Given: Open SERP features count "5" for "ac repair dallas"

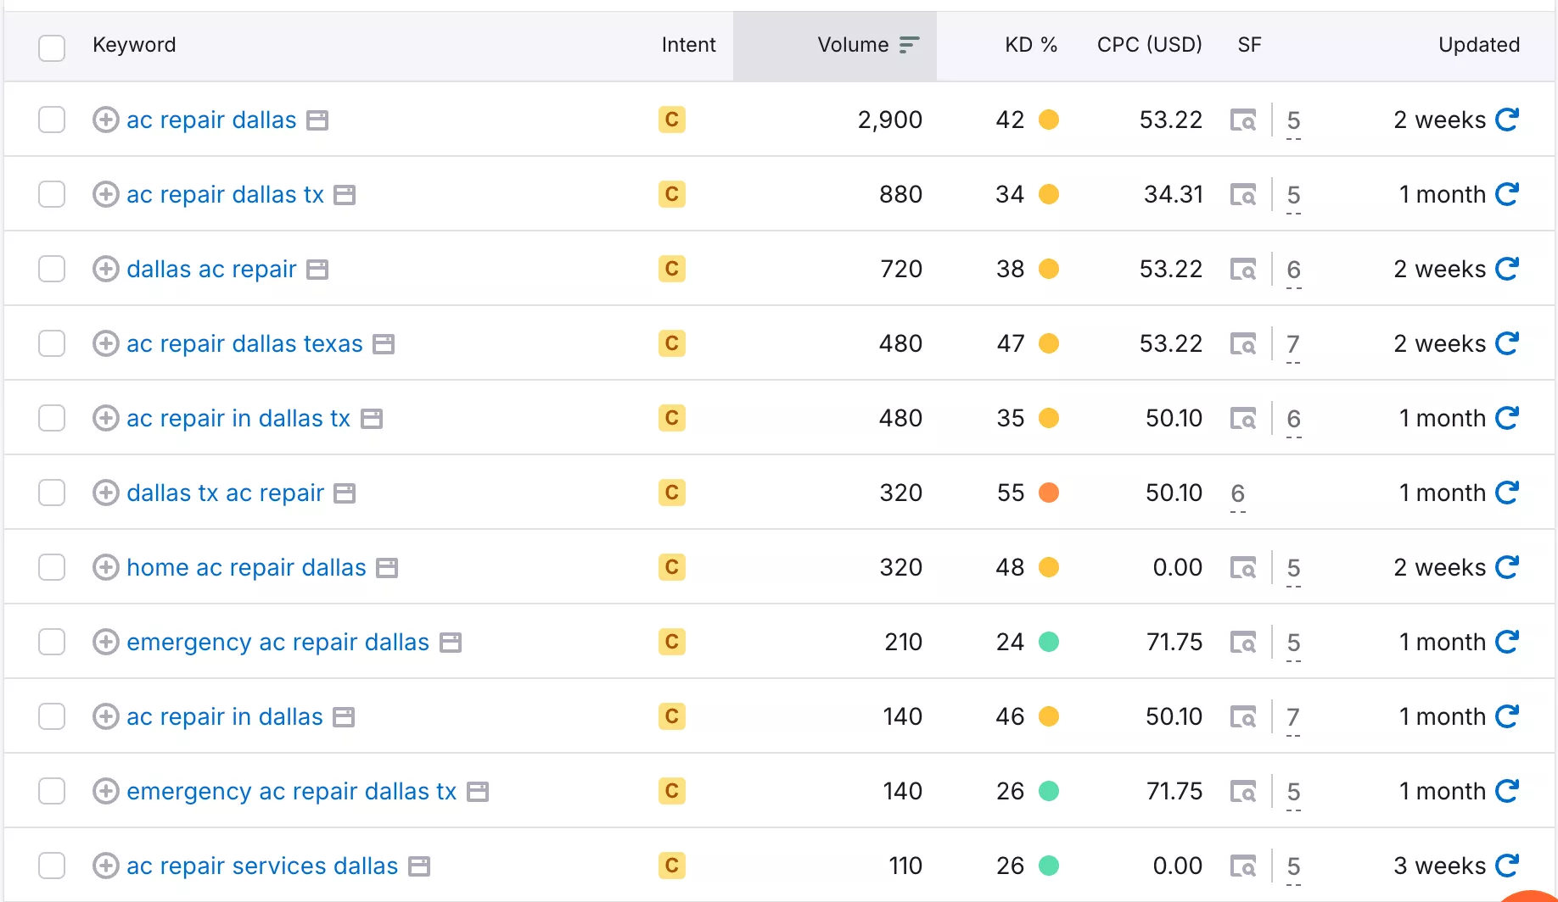Looking at the screenshot, I should coord(1293,120).
